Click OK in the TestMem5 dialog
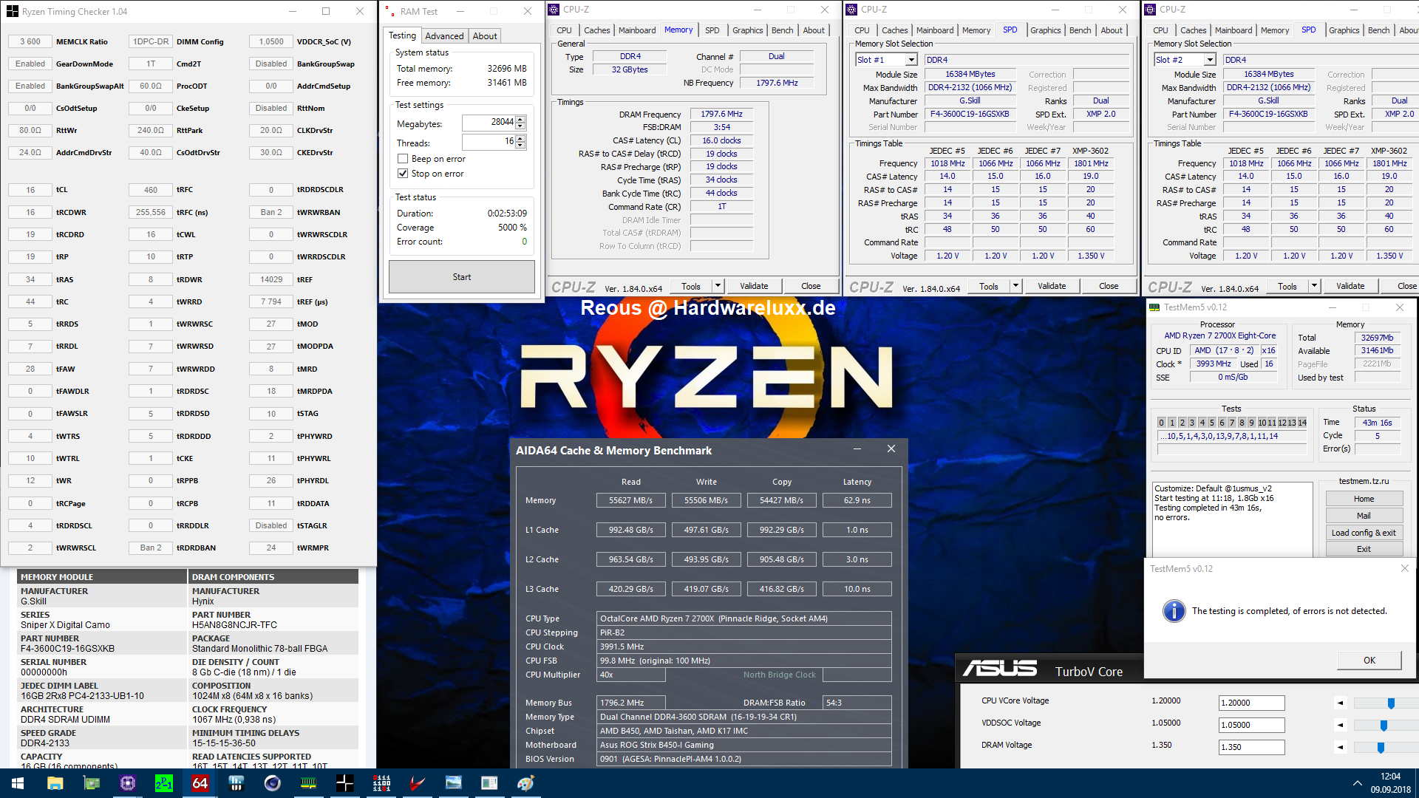1419x798 pixels. (1369, 660)
